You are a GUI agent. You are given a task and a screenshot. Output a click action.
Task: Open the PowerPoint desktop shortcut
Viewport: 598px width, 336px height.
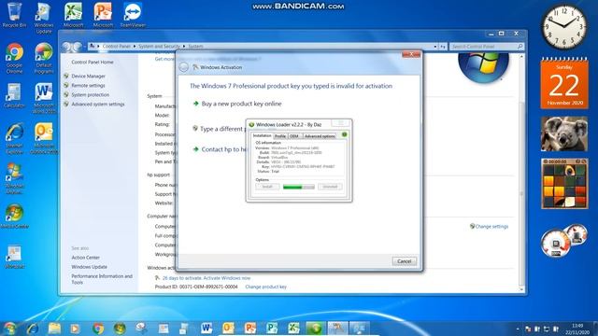click(x=103, y=15)
